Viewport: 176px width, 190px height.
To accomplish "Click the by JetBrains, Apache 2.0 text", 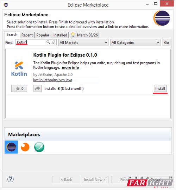I will (x=53, y=75).
